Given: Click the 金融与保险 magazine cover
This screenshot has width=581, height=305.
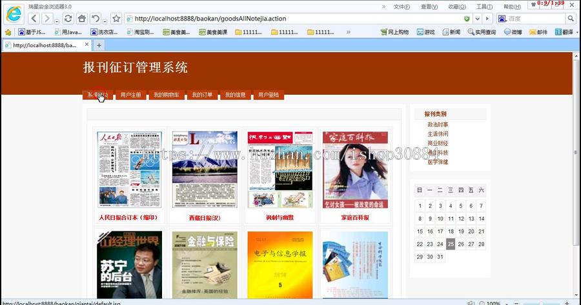Looking at the screenshot, I should click(x=205, y=264).
